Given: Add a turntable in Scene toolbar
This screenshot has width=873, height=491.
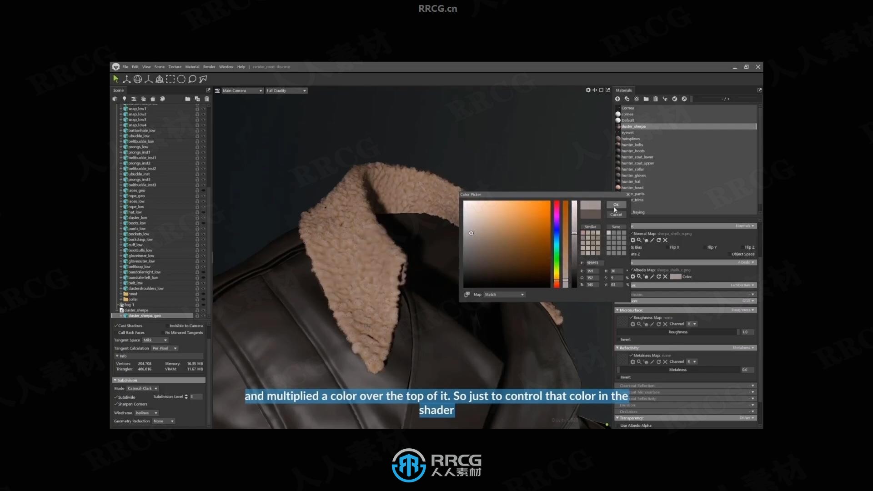Looking at the screenshot, I should coord(162,99).
